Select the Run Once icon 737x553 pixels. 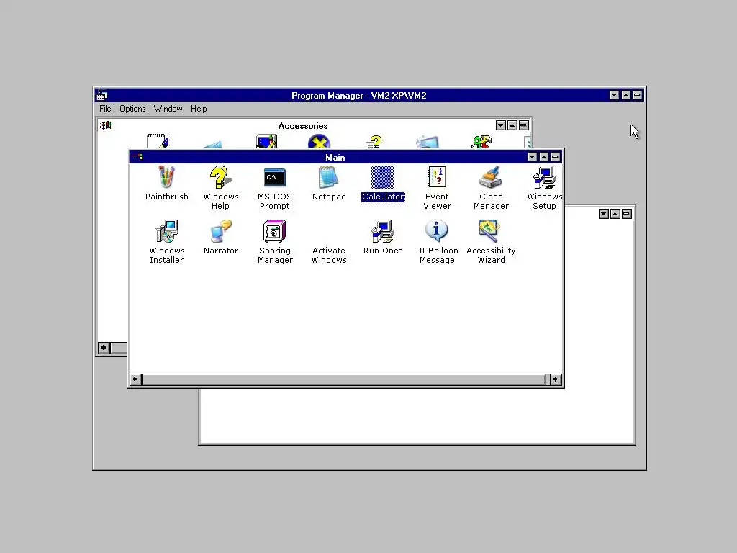click(x=383, y=231)
